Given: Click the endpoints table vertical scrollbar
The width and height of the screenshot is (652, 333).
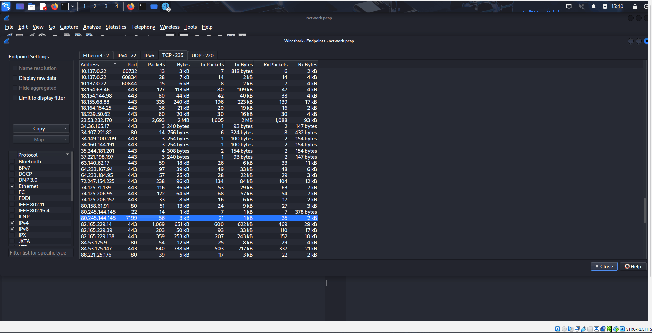Looking at the screenshot, I should click(644, 211).
